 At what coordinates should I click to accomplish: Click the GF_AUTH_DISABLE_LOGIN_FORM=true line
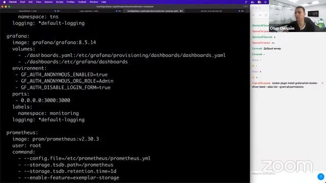point(63,87)
